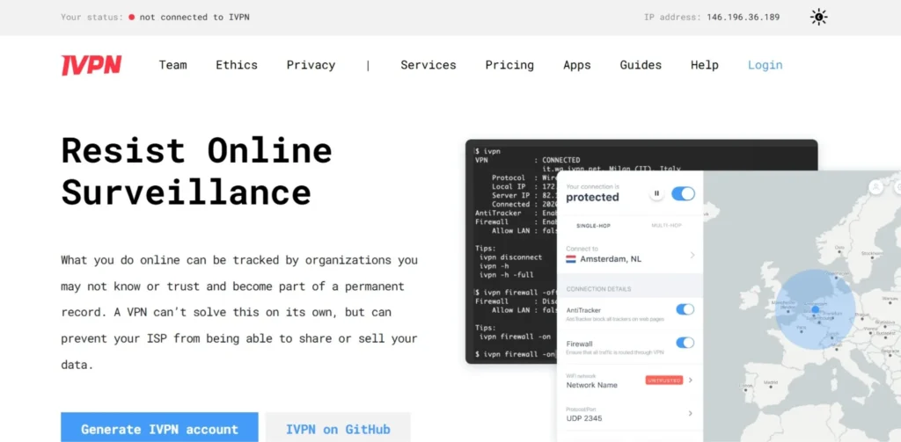This screenshot has height=442, width=901.
Task: Click the Netherlands flag icon
Action: (570, 259)
